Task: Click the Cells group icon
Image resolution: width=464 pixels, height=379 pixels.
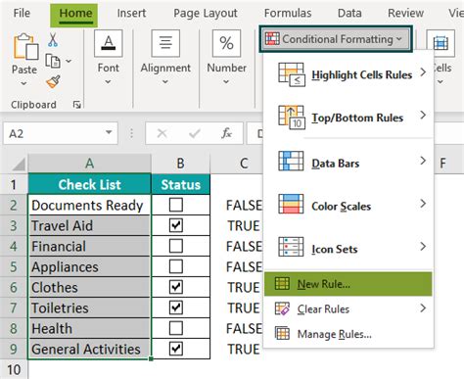Action: click(x=441, y=43)
